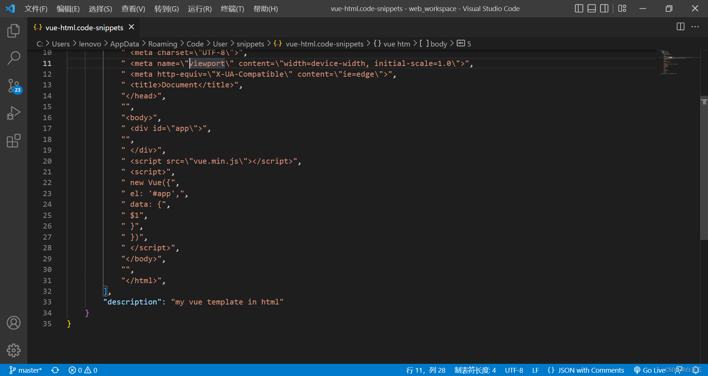Start server with Go Live button
This screenshot has width=708, height=376.
click(x=650, y=370)
